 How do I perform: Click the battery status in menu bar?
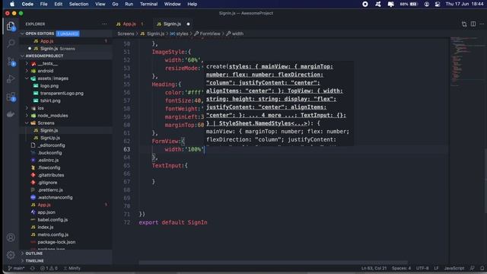coord(409,4)
